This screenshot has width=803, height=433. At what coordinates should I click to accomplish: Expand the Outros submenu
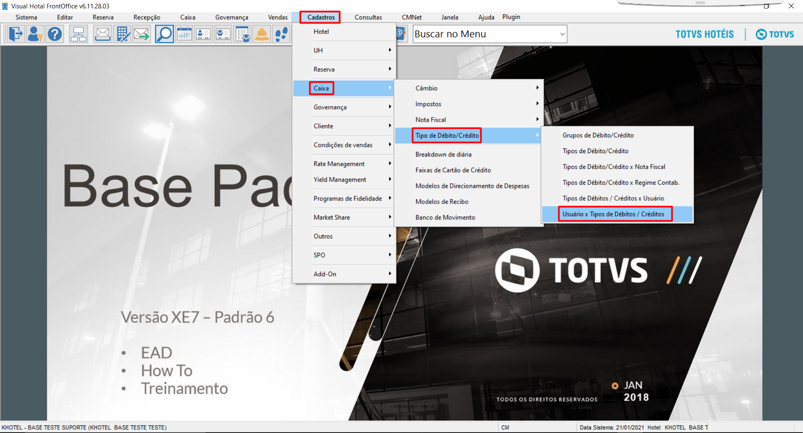(x=344, y=236)
